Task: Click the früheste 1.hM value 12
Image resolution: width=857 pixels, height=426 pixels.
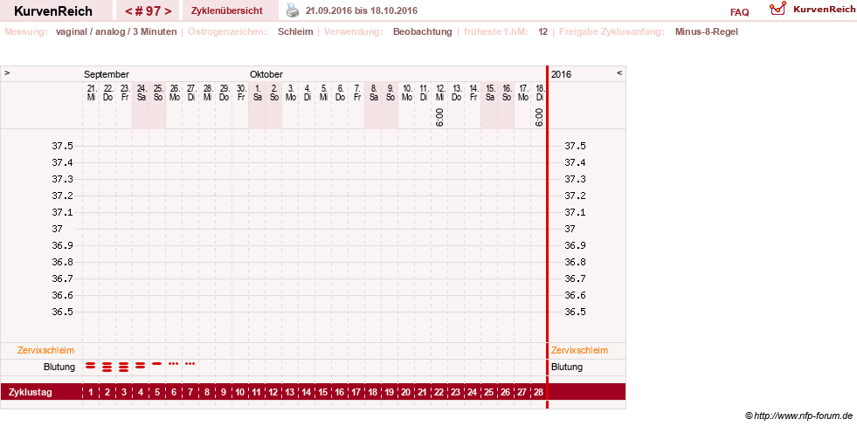Action: coord(543,31)
